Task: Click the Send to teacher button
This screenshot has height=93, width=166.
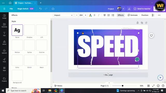Action: (x=142, y=9)
